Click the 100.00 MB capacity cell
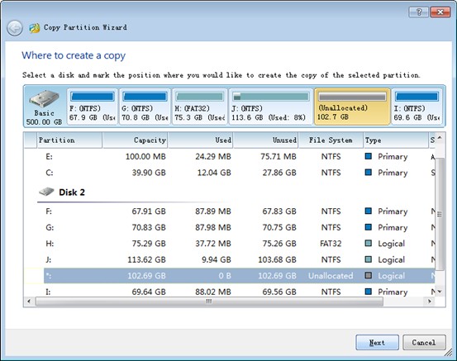The image size is (457, 361). click(x=145, y=156)
